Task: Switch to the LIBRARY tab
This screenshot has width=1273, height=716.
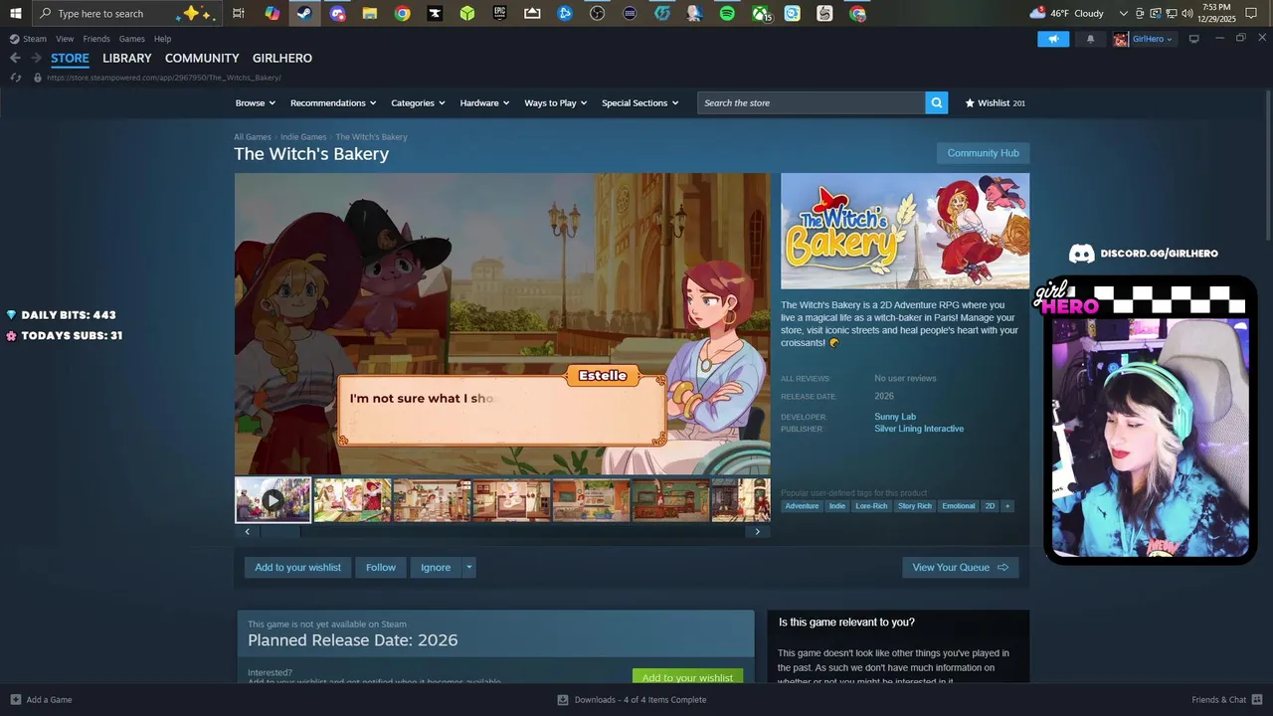Action: click(127, 58)
